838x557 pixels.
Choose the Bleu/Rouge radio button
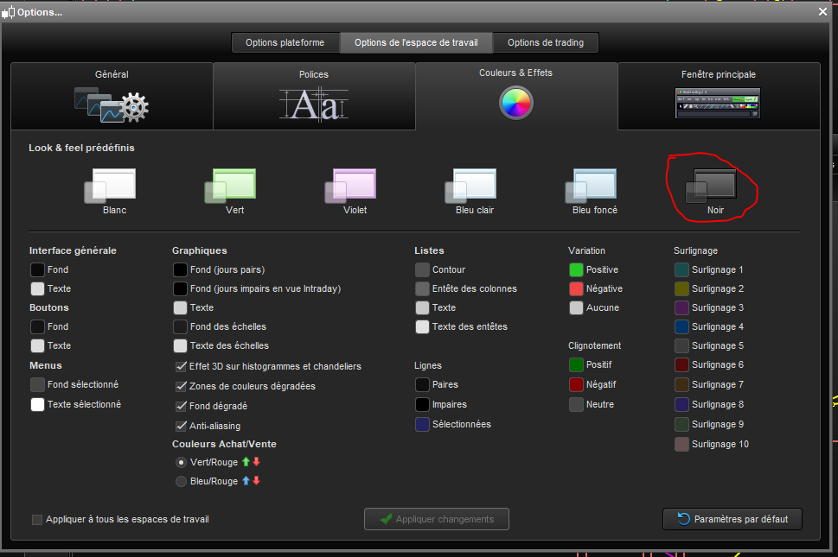(181, 481)
